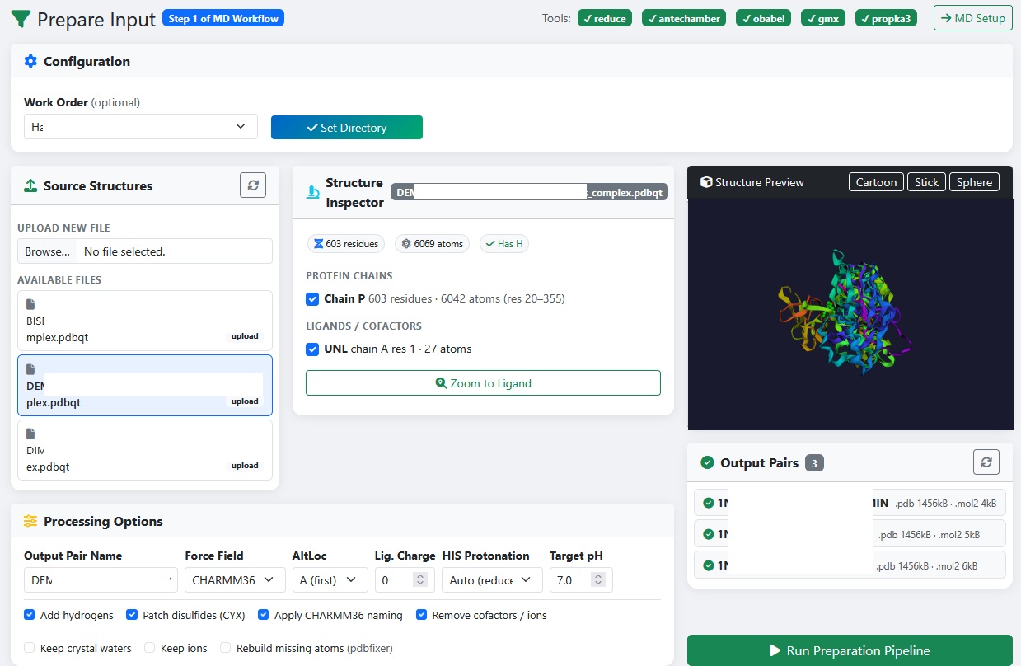Click the Target pH stepper arrows

click(x=597, y=580)
